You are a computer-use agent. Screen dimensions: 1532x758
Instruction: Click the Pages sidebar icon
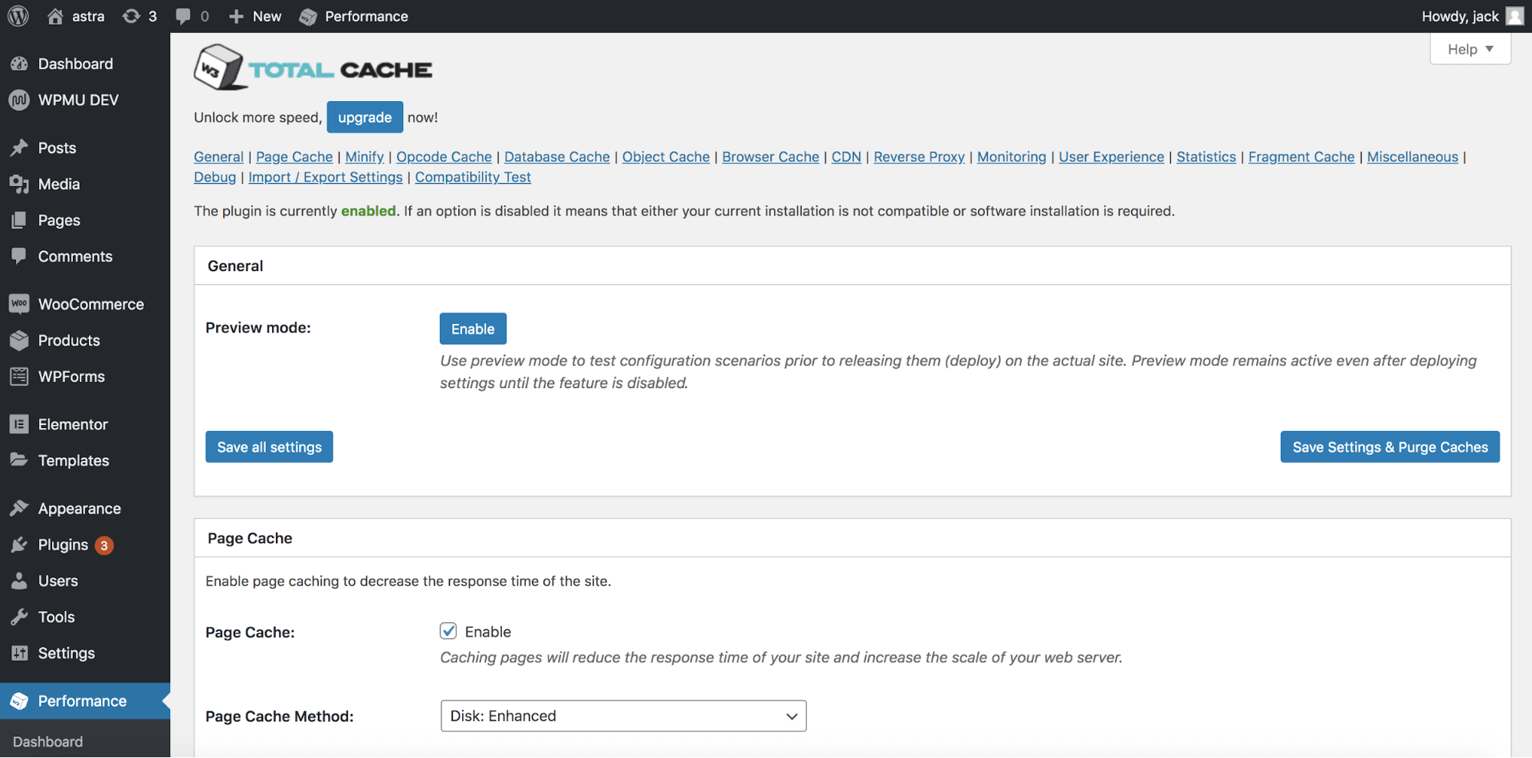tap(19, 220)
